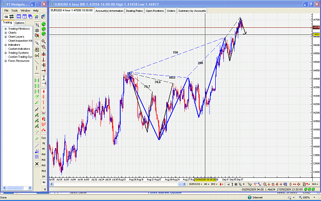Expand the Trading Windows tree node
The width and height of the screenshot is (321, 201).
click(6, 29)
